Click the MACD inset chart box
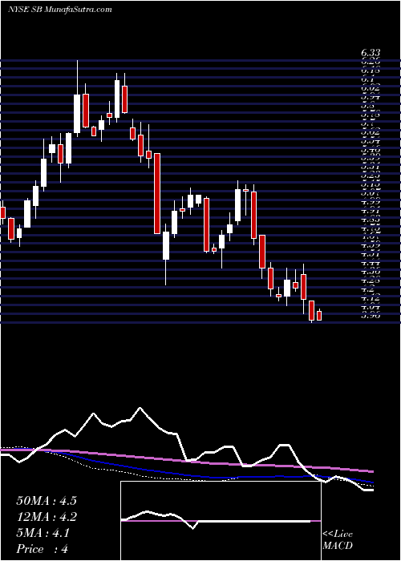Viewport: 401px width, 561px height. tap(221, 521)
